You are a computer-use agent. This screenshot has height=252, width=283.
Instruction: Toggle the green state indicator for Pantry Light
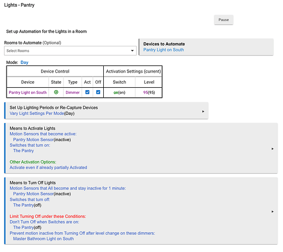[x=56, y=92]
